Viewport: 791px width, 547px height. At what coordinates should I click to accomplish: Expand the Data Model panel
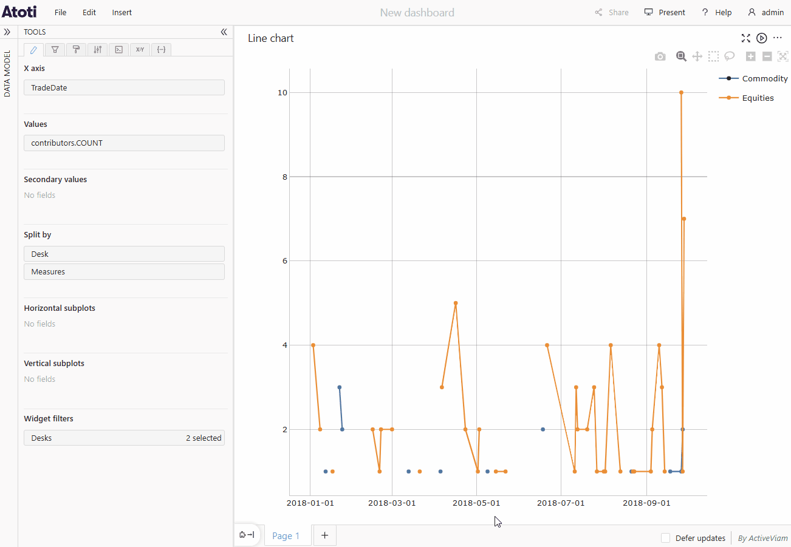click(7, 32)
